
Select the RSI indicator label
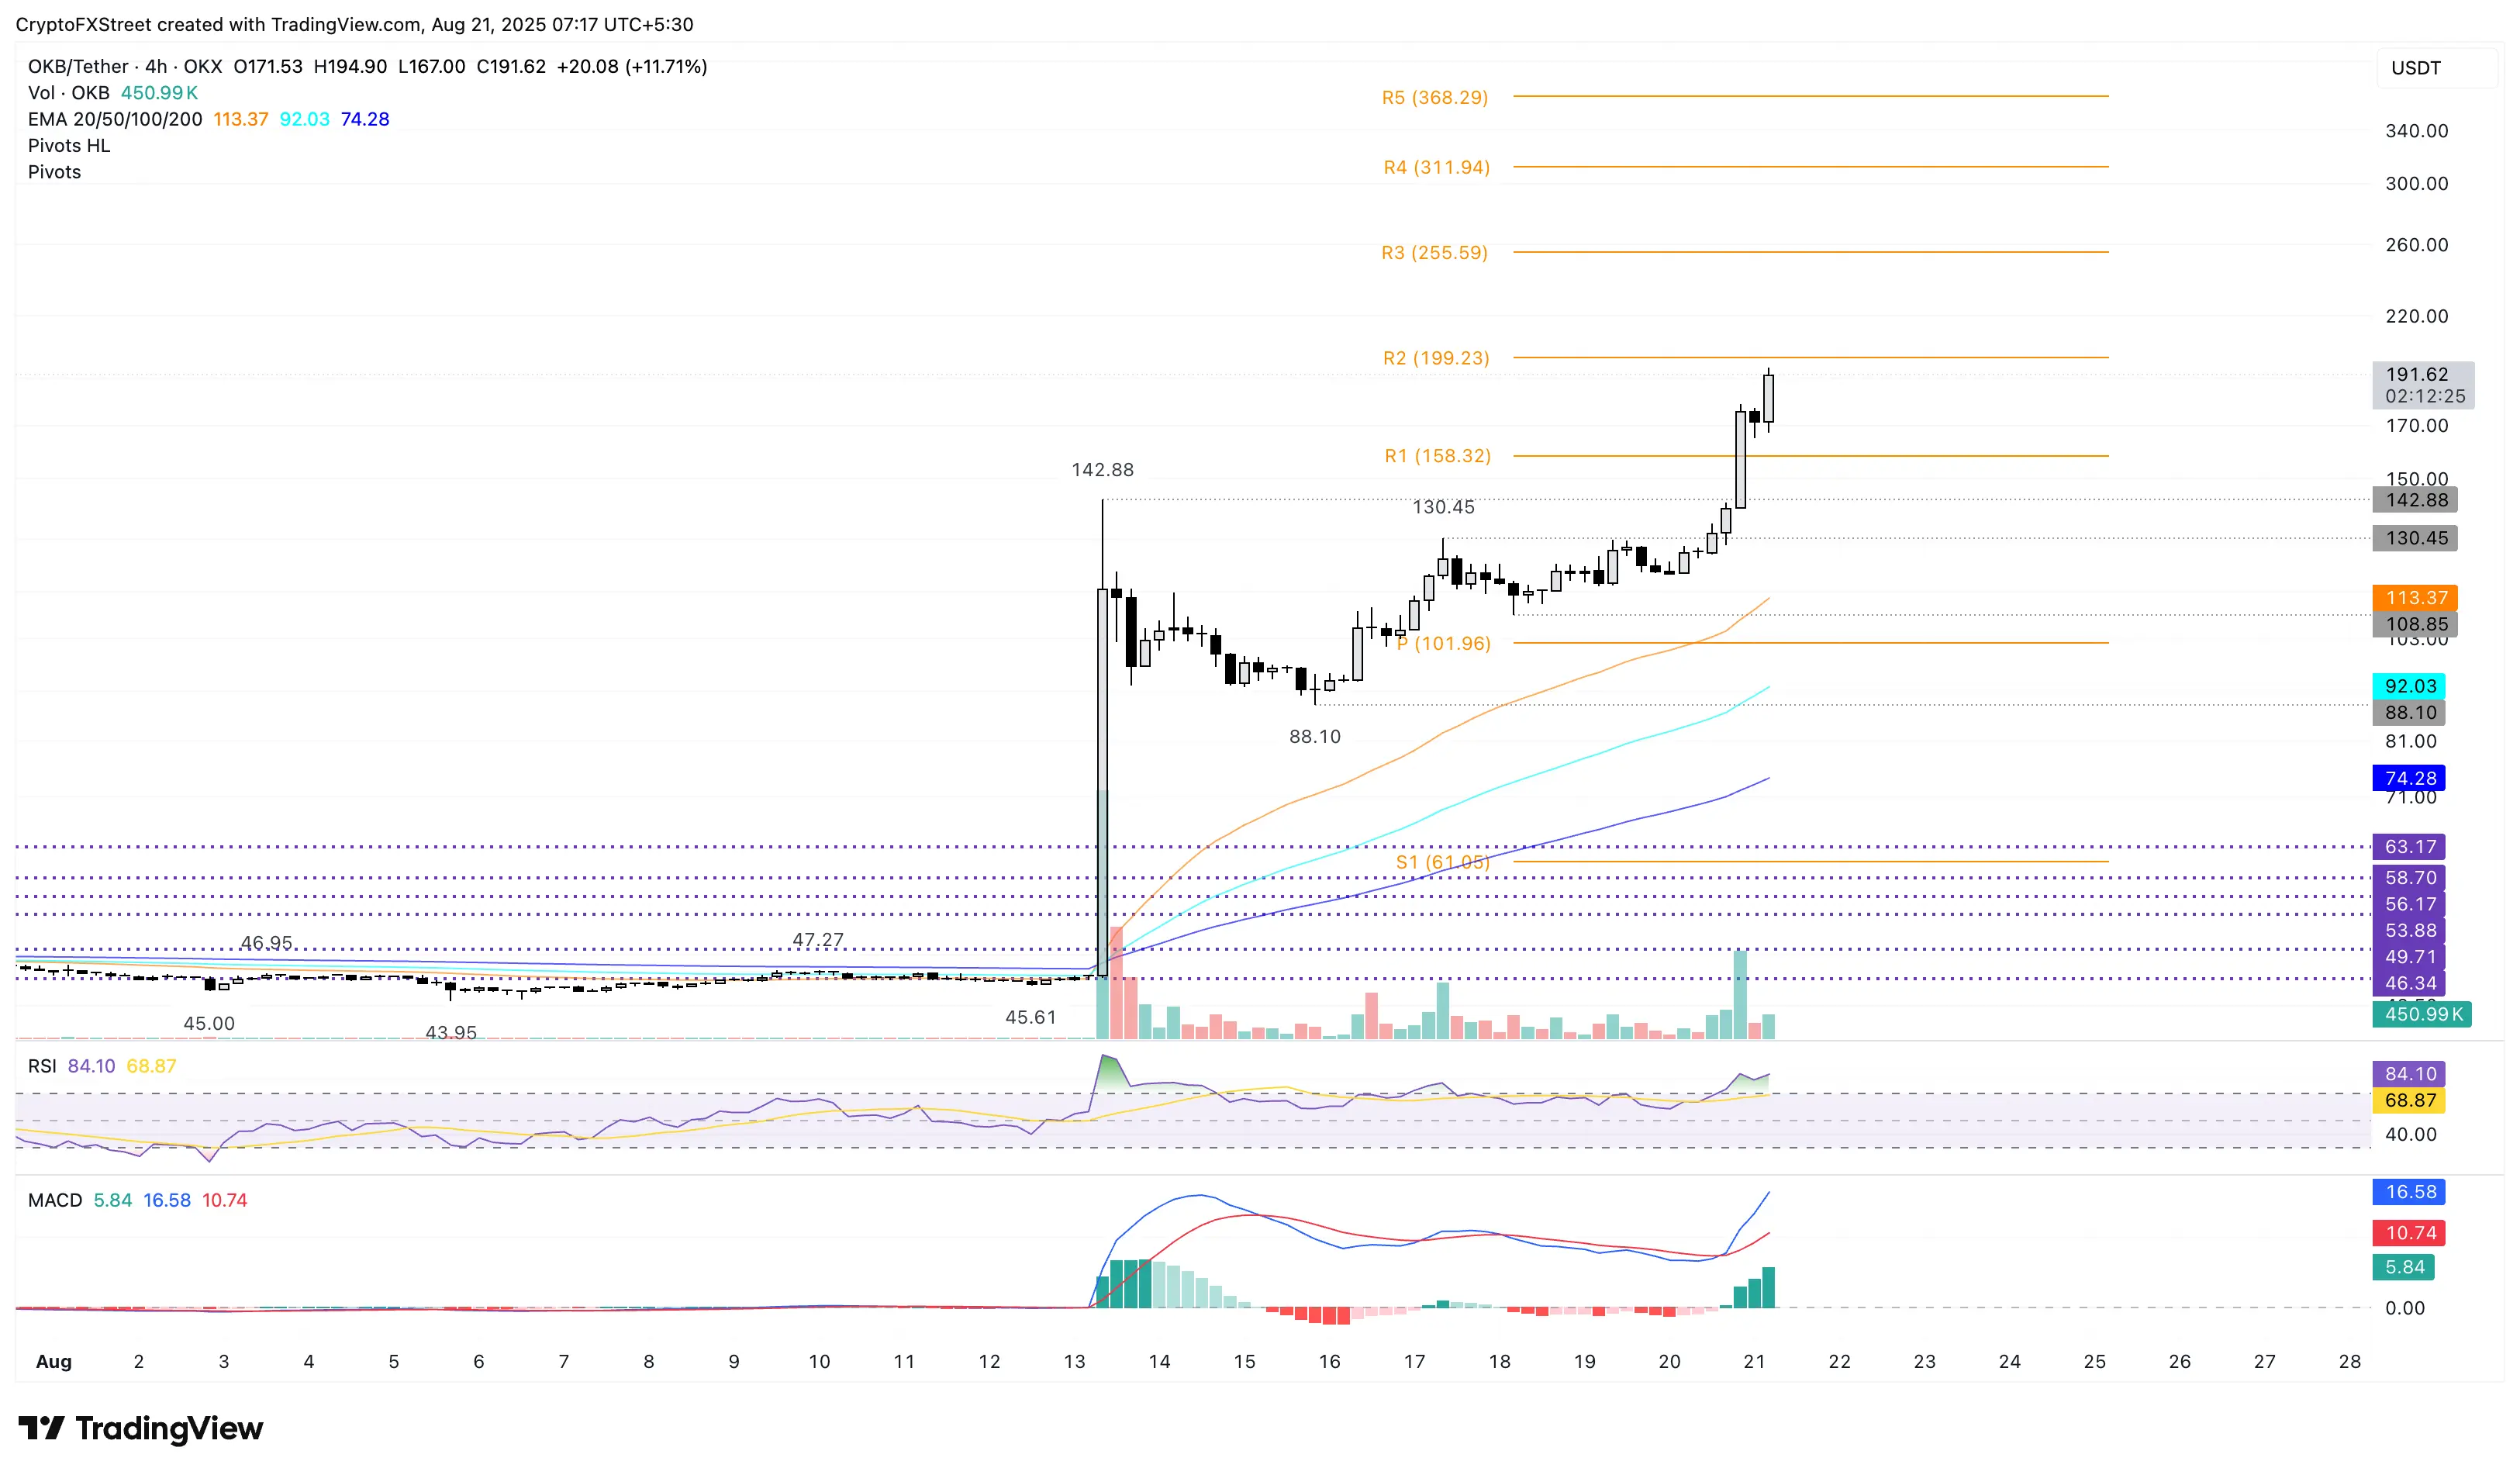click(x=42, y=1066)
